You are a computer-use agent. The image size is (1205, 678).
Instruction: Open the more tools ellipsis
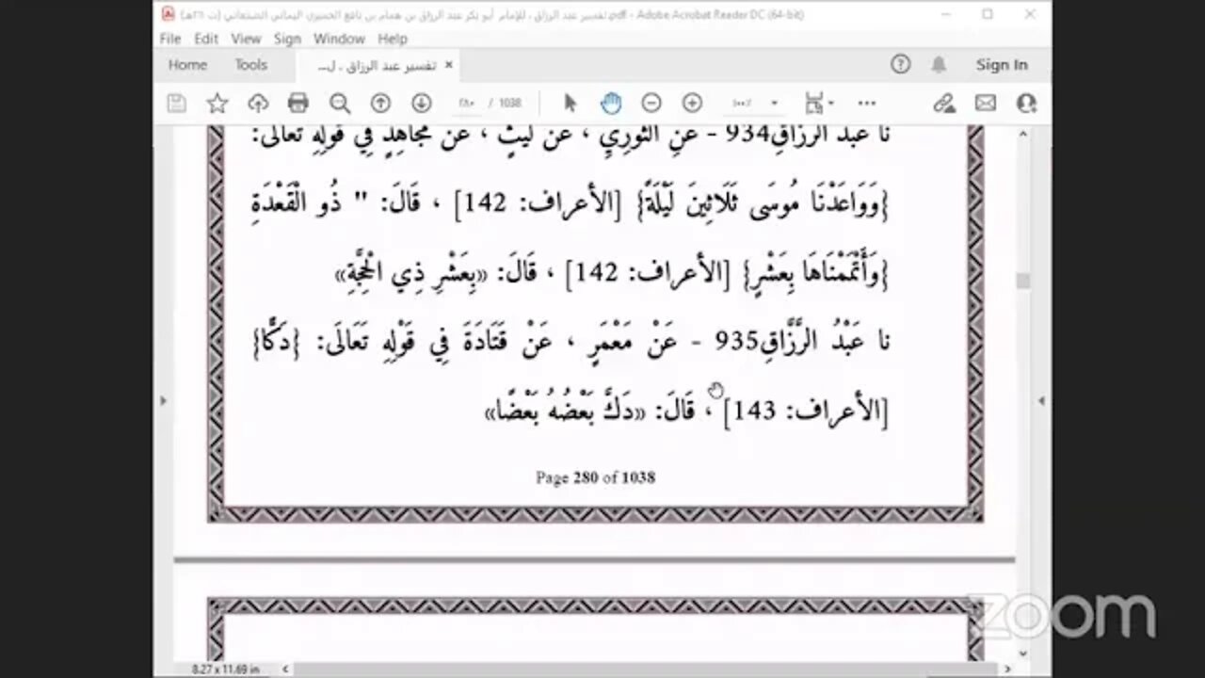(x=867, y=104)
